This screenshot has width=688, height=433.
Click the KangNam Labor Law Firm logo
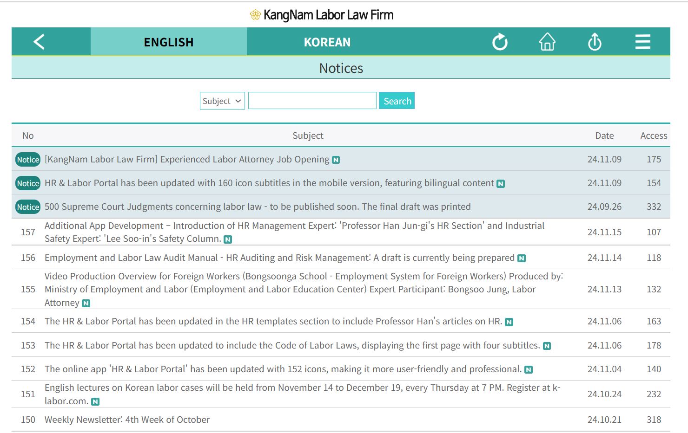[322, 15]
